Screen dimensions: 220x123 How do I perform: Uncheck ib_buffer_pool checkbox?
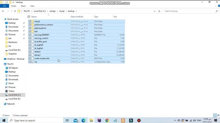click(x=30, y=42)
